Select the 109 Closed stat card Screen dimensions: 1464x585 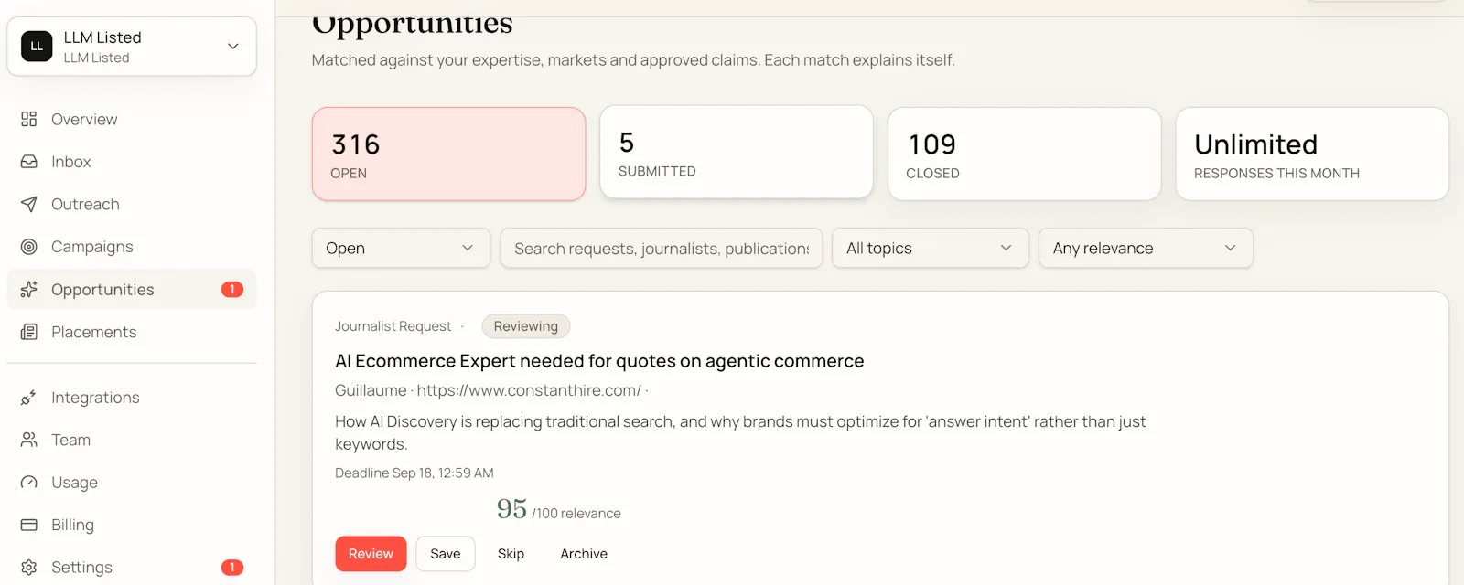click(x=1024, y=154)
